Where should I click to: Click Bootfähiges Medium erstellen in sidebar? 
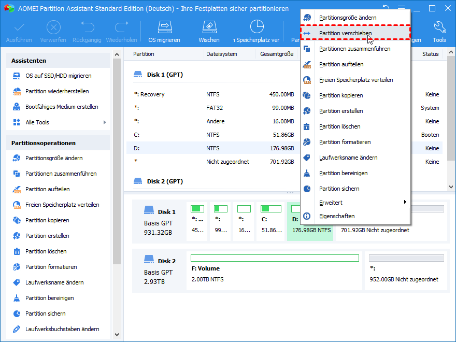(x=62, y=107)
